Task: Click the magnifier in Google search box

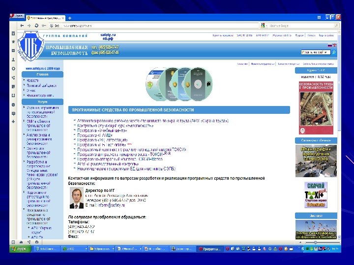Action: (x=336, y=26)
